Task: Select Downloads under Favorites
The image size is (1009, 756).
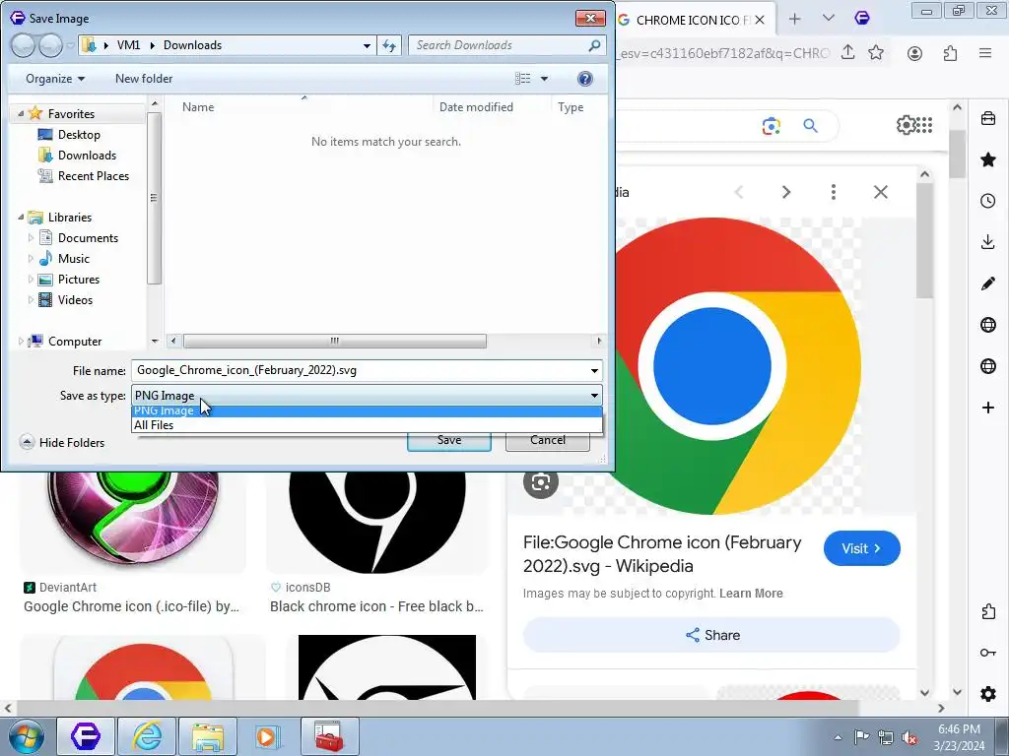Action: coord(87,155)
